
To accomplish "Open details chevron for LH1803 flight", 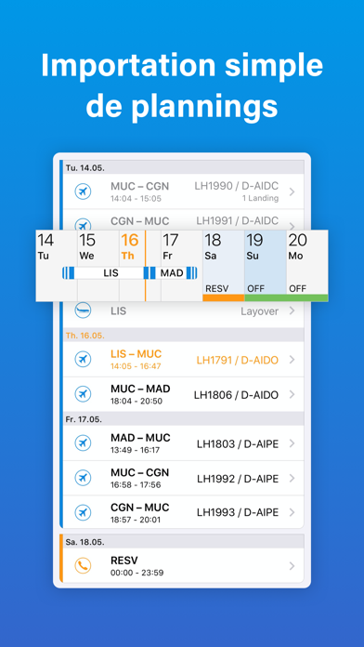I will pyautogui.click(x=292, y=443).
